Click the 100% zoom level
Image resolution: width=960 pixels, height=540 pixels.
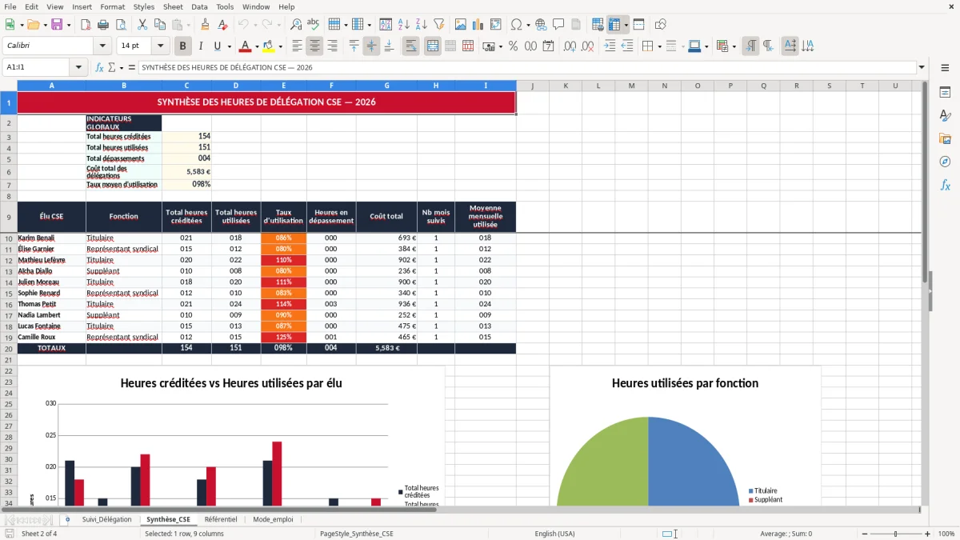pyautogui.click(x=946, y=534)
